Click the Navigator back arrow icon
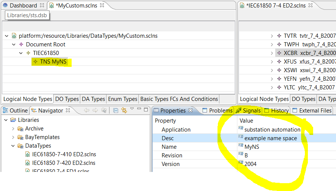This screenshot has height=191, width=336. [87, 111]
